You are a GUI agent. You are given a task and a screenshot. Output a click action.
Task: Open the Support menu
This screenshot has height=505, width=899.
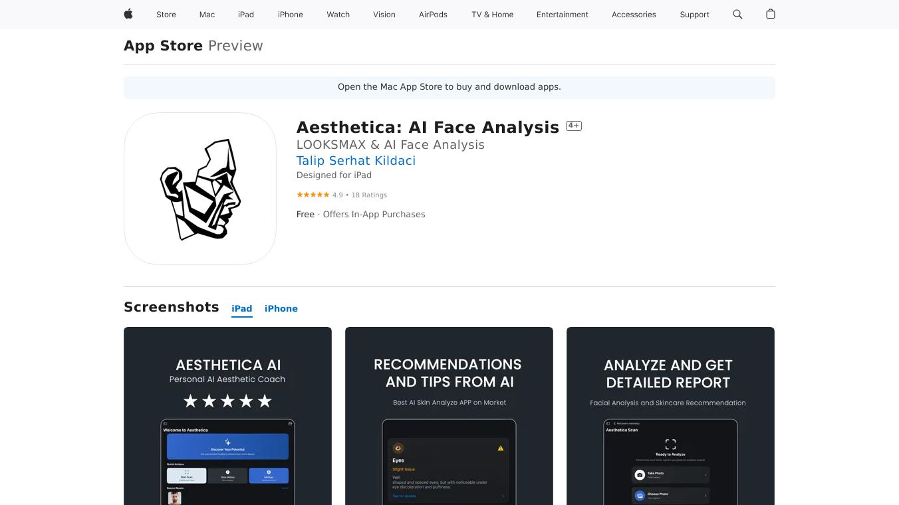[x=695, y=15]
